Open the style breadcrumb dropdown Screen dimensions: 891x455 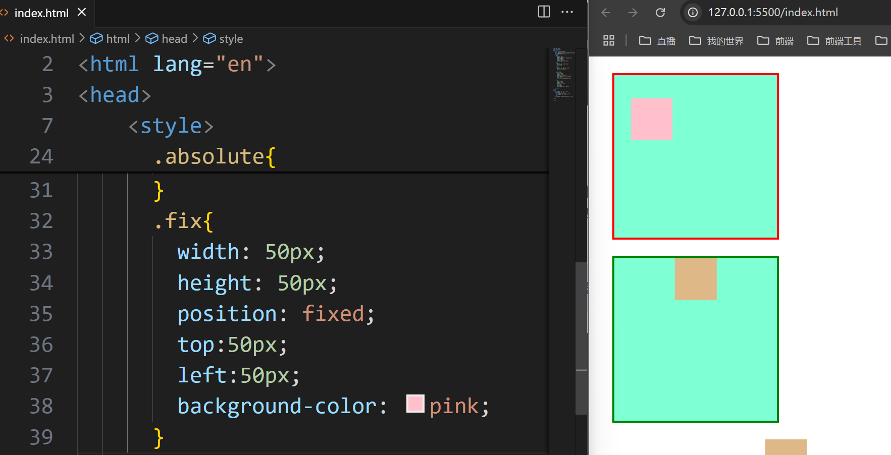coord(223,39)
